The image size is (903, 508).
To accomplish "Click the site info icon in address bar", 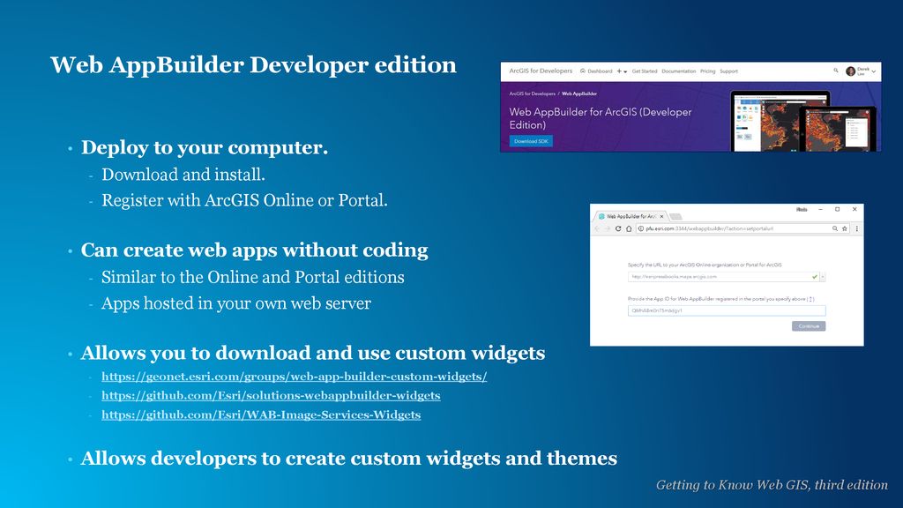I will (x=640, y=228).
